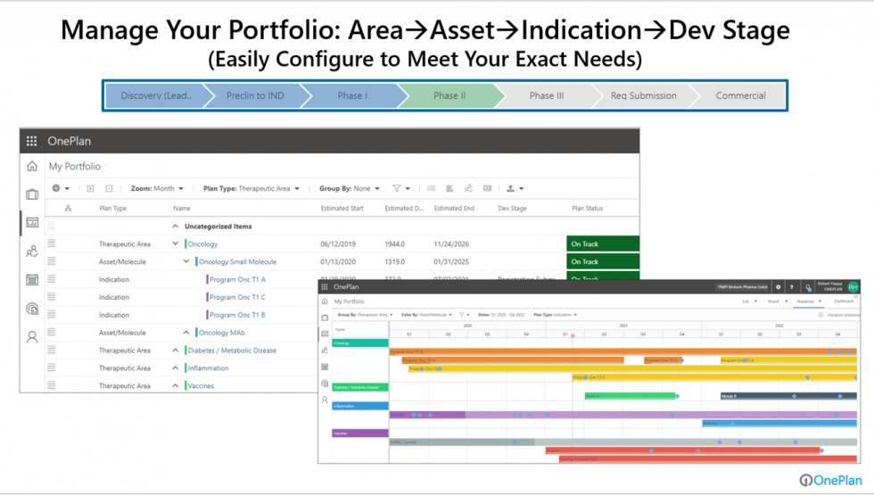Image resolution: width=874 pixels, height=495 pixels.
Task: Click the RH user avatar in the roadmap window
Action: coord(853,287)
